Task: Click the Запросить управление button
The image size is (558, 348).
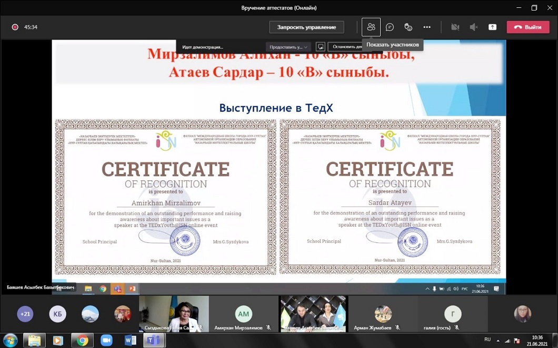Action: coord(306,27)
